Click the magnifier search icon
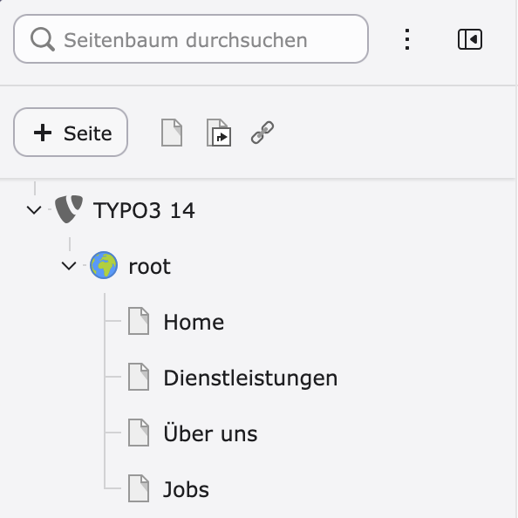Viewport: 518px width, 518px height. [42, 39]
